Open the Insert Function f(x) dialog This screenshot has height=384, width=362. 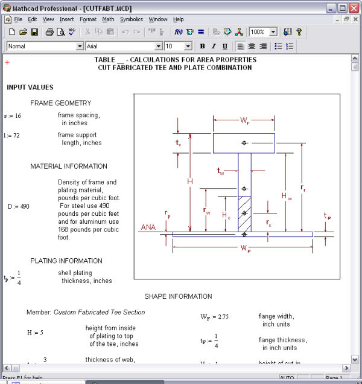coord(179,32)
